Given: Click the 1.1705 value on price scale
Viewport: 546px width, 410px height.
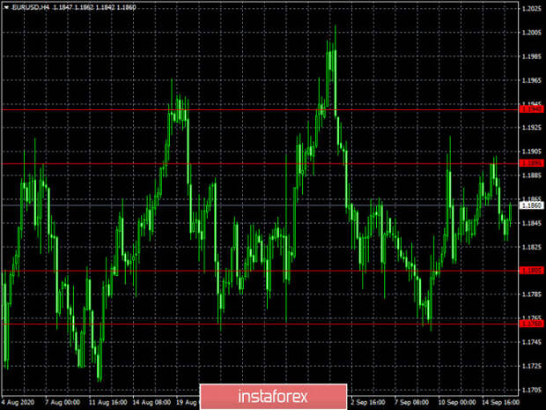Looking at the screenshot, I should (532, 390).
